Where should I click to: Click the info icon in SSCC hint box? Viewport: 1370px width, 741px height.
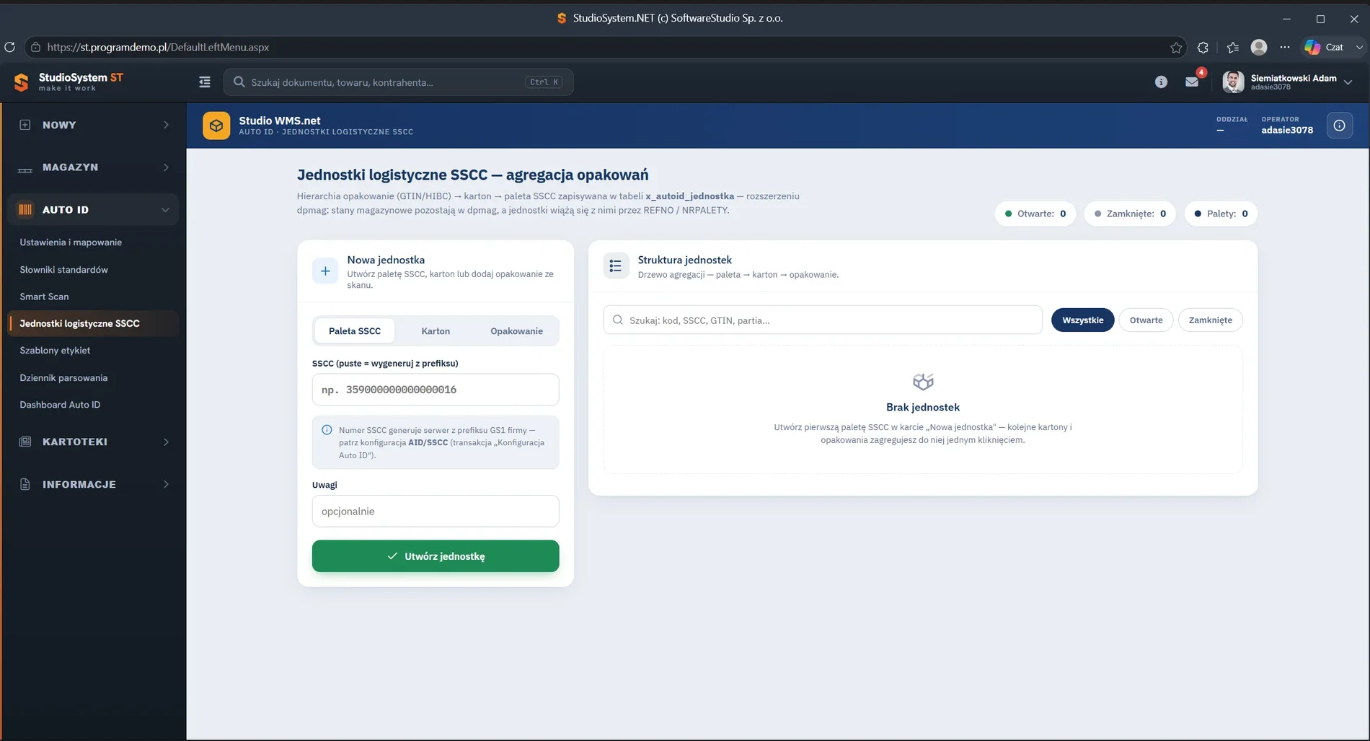(x=327, y=430)
